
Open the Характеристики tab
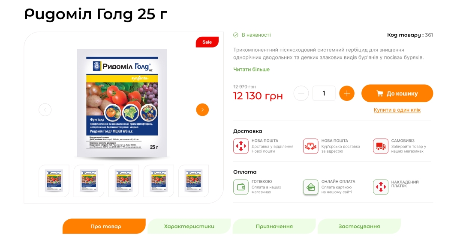coord(189,227)
